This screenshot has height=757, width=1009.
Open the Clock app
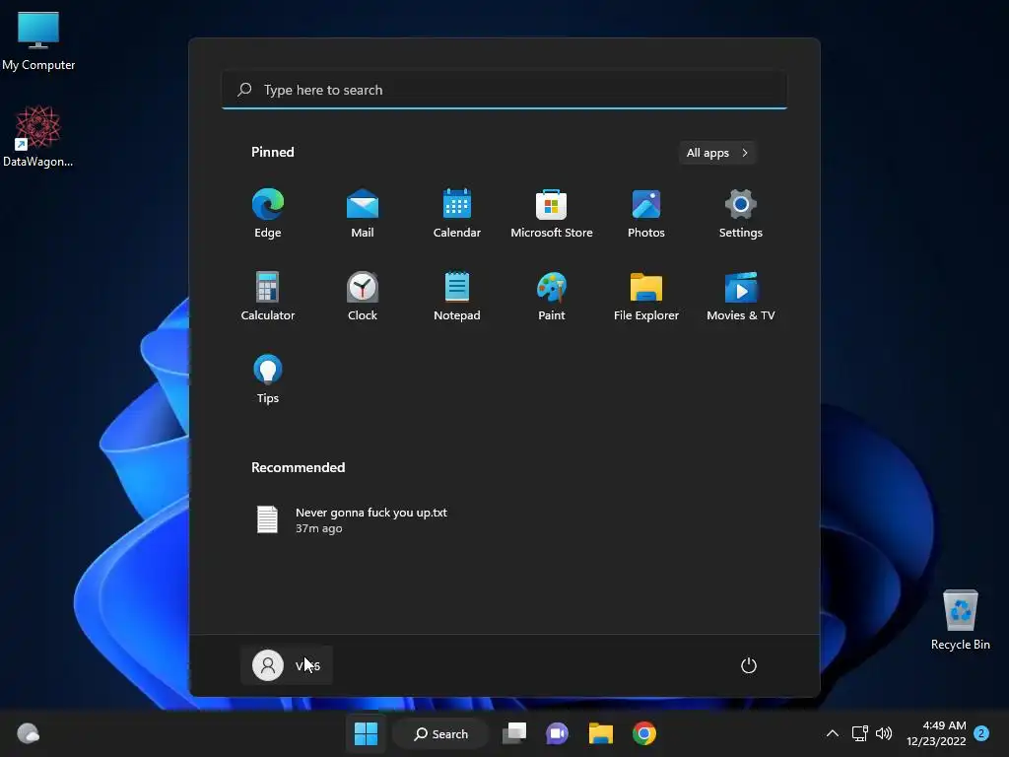[363, 296]
